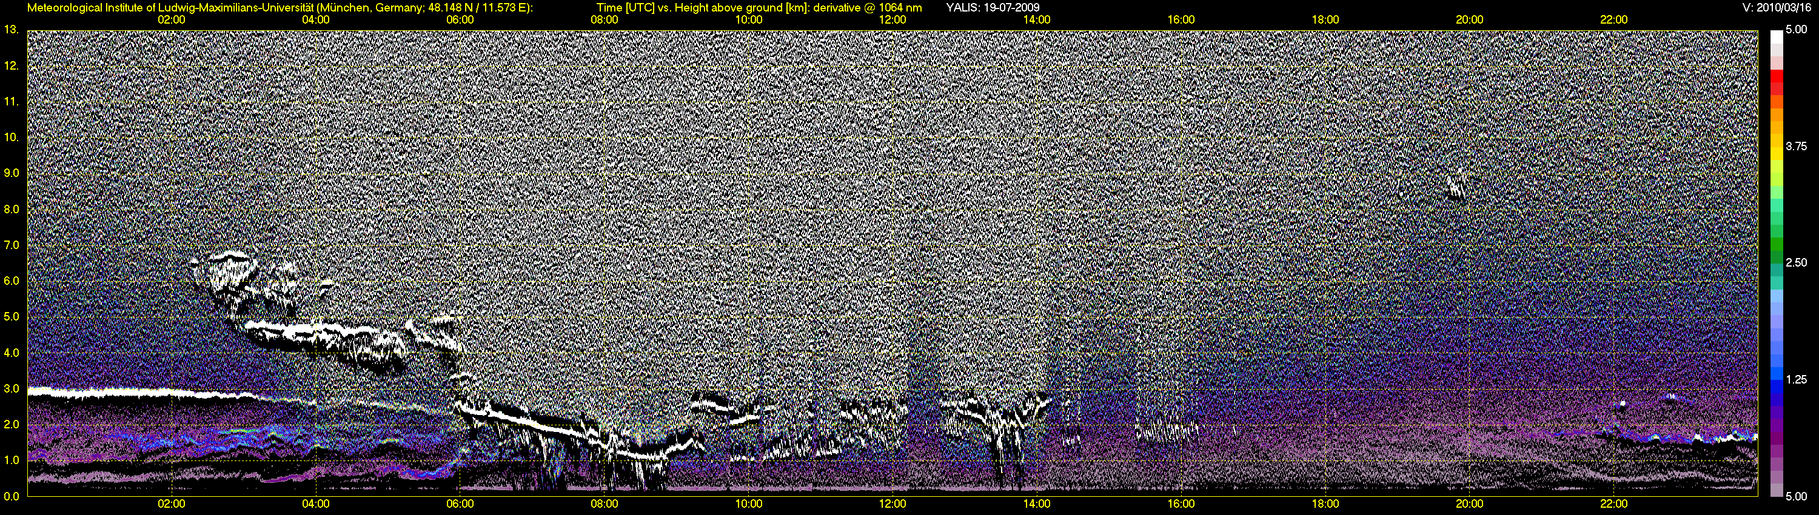
Task: Click the 5.00 value below the colorbar
Action: point(1797,496)
